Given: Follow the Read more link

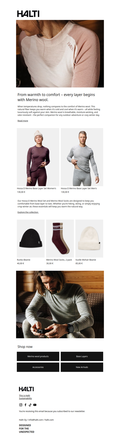Looking at the screenshot, I should [23, 121].
